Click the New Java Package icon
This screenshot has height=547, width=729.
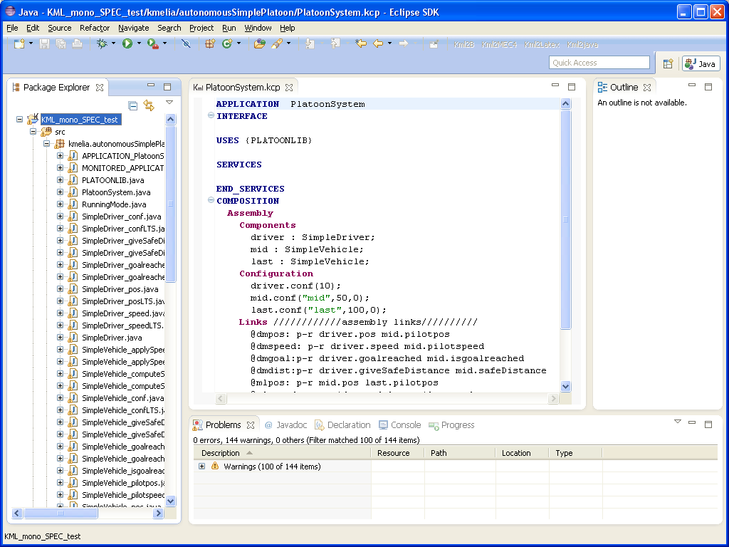(210, 44)
